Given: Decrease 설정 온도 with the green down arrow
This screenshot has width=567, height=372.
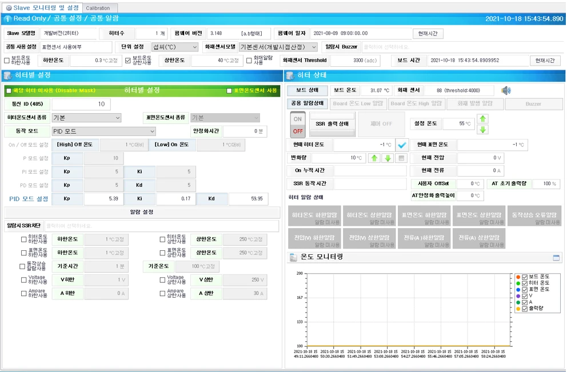Looking at the screenshot, I should click(483, 129).
